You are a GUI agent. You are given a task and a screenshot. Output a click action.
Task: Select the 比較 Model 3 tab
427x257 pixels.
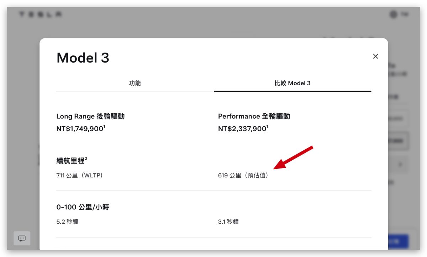point(292,83)
